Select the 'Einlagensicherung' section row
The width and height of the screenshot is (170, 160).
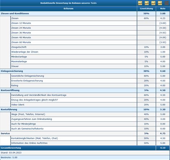[85, 71]
